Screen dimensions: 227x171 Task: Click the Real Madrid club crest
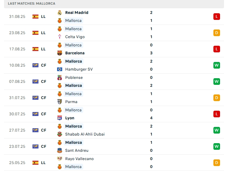[x=60, y=13]
